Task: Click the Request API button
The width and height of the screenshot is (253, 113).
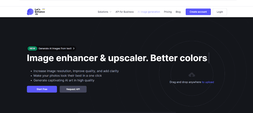Action: click(73, 89)
